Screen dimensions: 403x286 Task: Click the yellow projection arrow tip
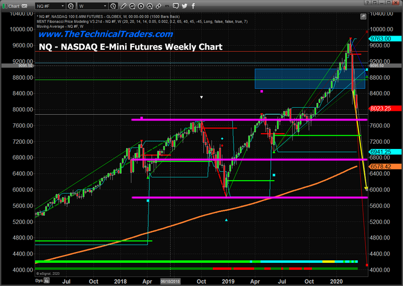coord(366,188)
